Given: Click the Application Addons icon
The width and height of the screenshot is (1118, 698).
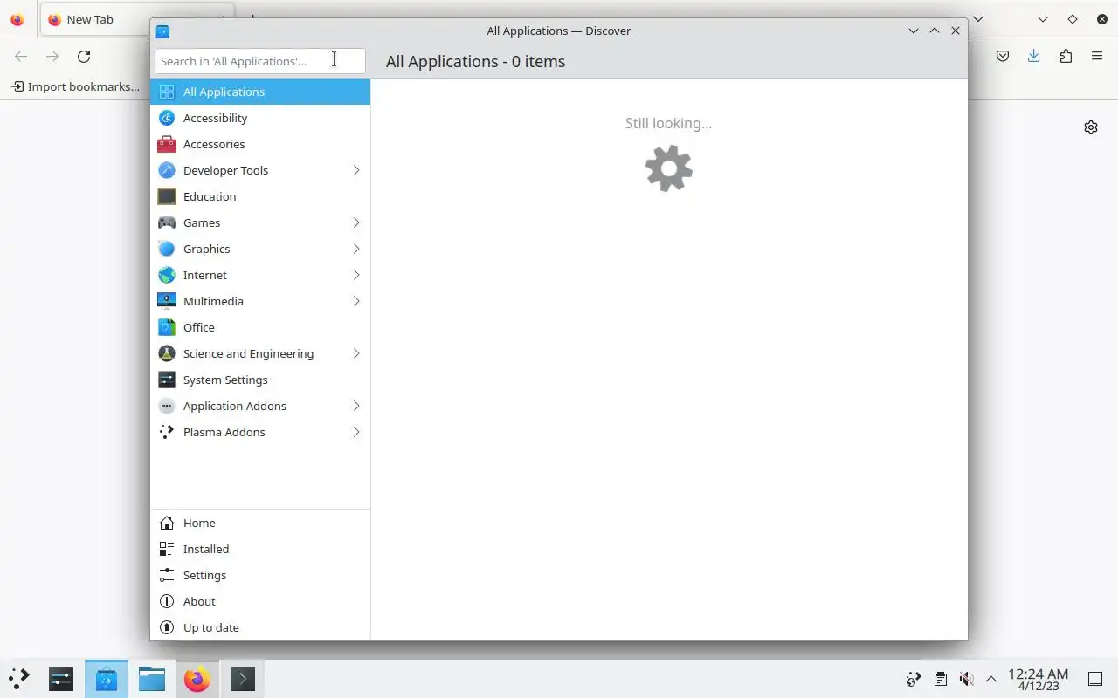Looking at the screenshot, I should [167, 406].
